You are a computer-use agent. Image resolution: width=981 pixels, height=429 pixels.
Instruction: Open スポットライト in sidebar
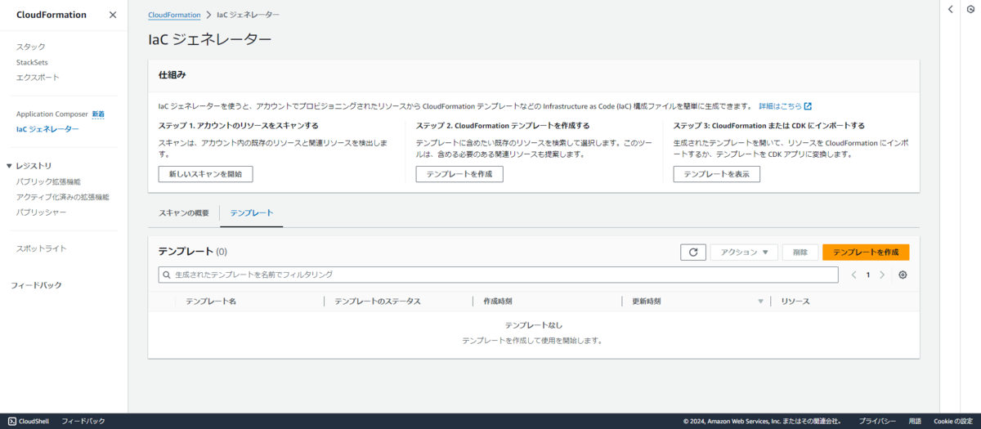click(42, 248)
